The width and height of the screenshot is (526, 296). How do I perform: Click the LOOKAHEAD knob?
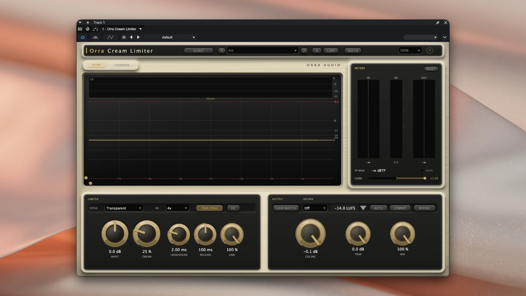tap(179, 235)
